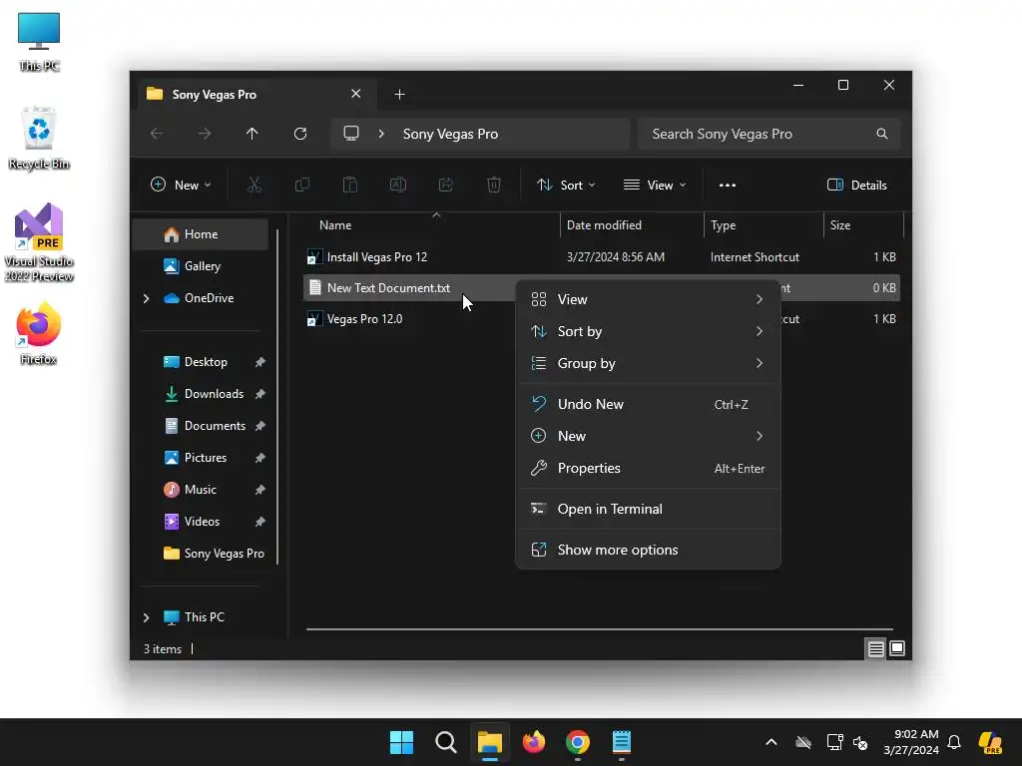
Task: Show hidden tray icons chevron
Action: click(x=771, y=742)
